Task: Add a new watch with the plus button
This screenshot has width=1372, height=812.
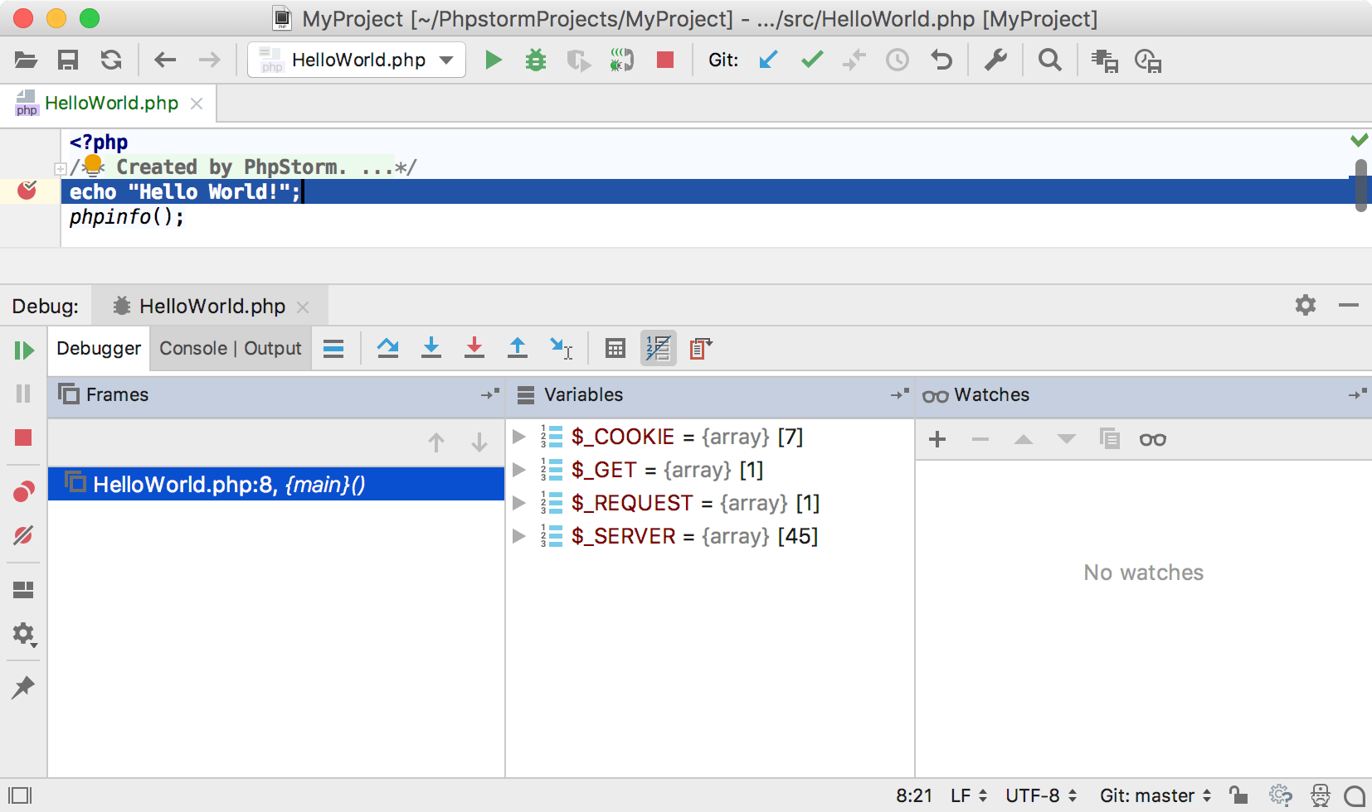Action: (937, 439)
